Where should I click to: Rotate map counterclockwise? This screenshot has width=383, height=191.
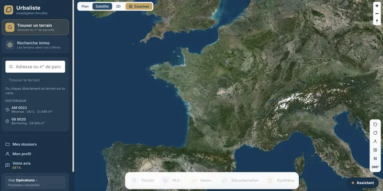click(375, 125)
